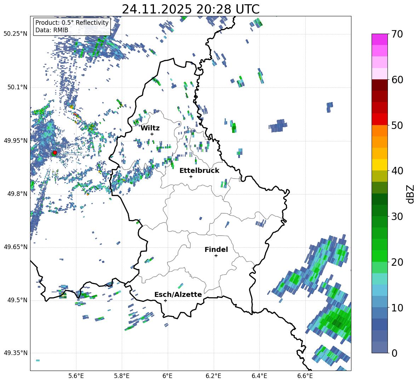Click the 'dBZ' colorbar label
This screenshot has height=383, width=419.
point(411,194)
